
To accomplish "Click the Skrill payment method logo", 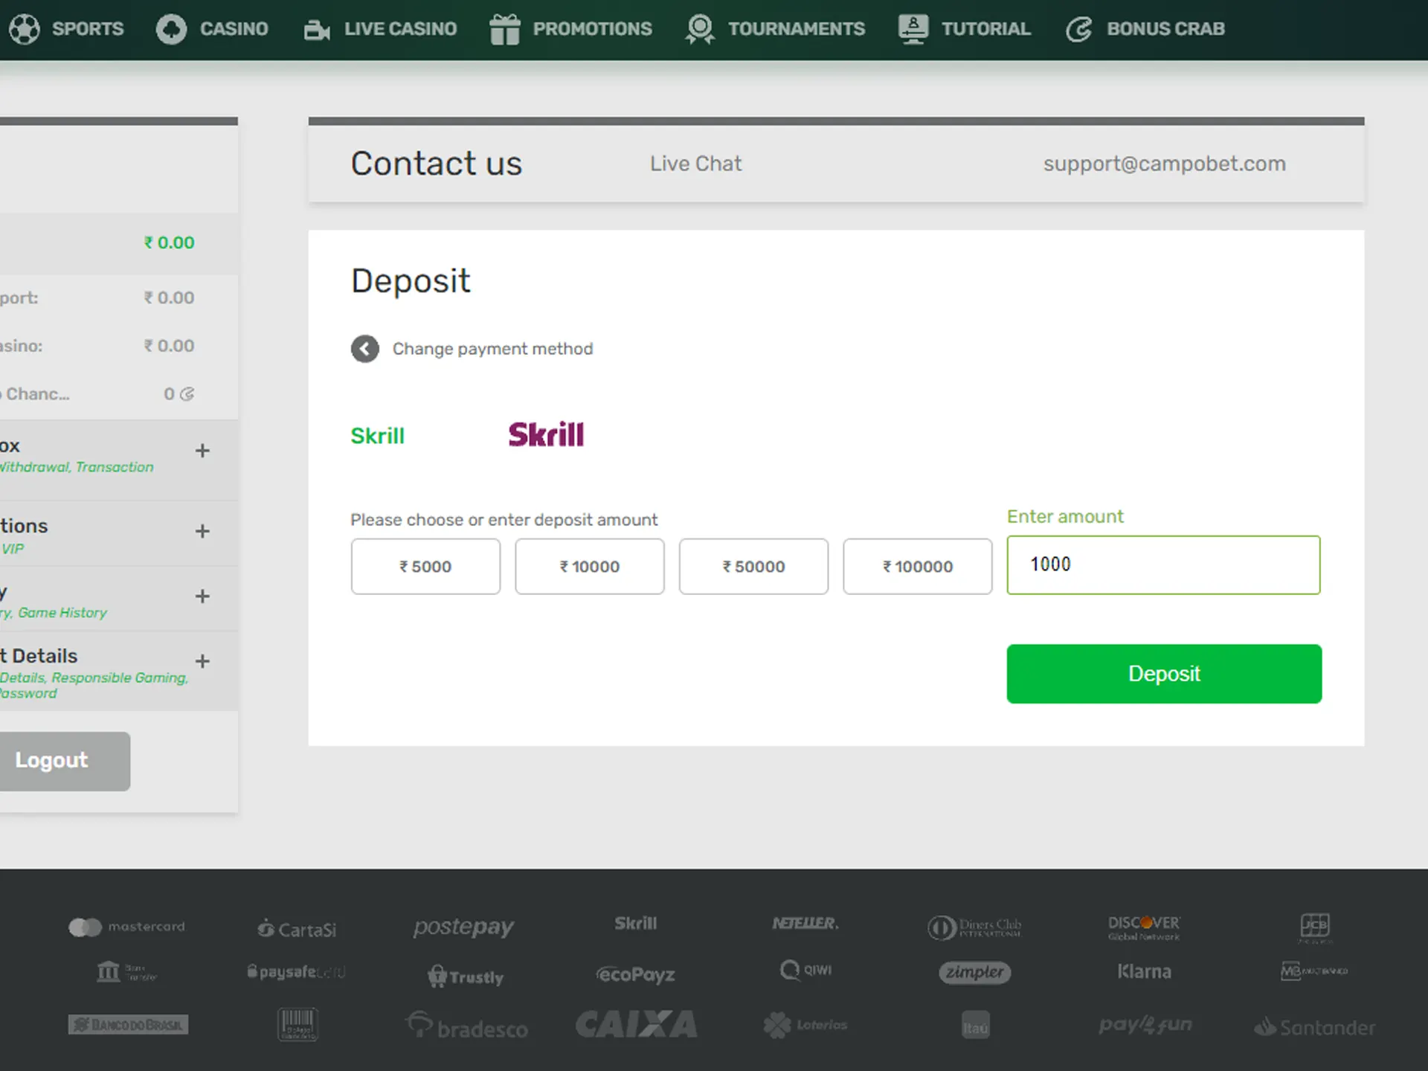I will pyautogui.click(x=545, y=434).
